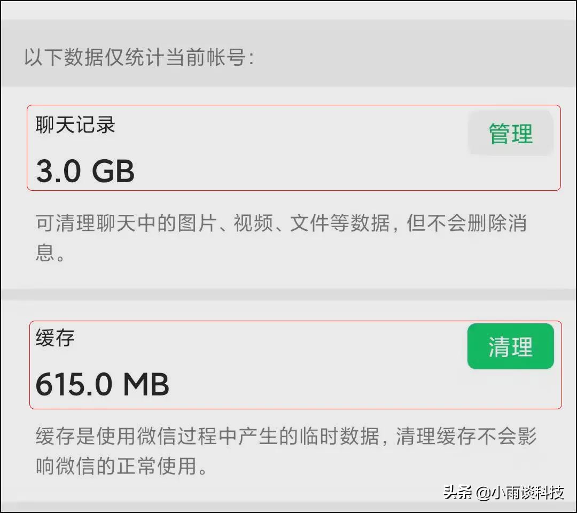Click the gray divider between the two sections

pos(288,293)
